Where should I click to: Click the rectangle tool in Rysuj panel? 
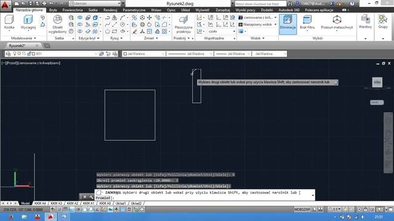[x=115, y=31]
